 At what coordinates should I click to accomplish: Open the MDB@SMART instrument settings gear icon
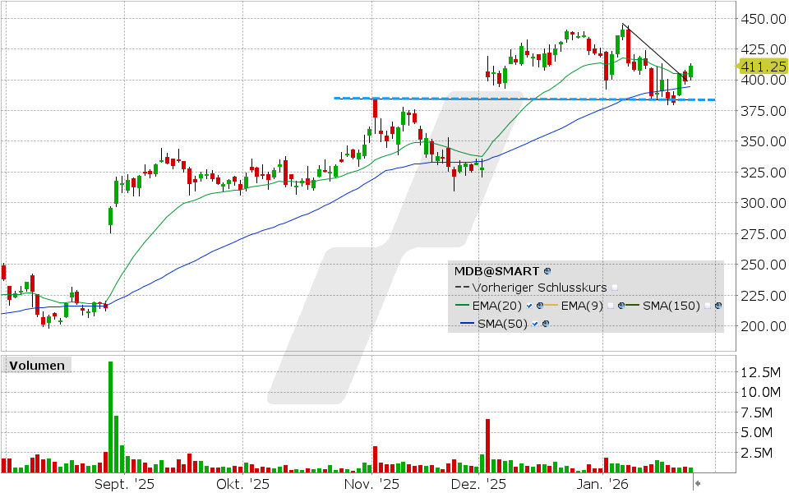point(547,271)
